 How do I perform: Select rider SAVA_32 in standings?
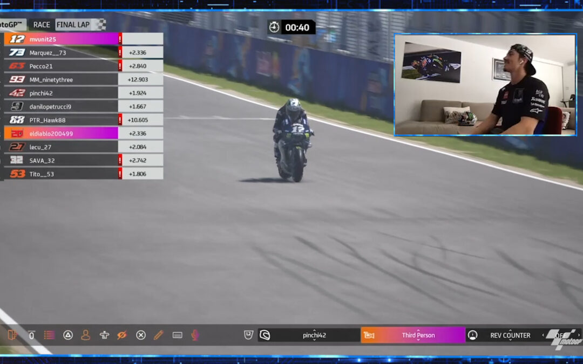click(83, 160)
